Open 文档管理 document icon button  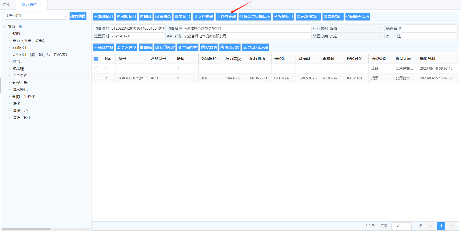[203, 17]
